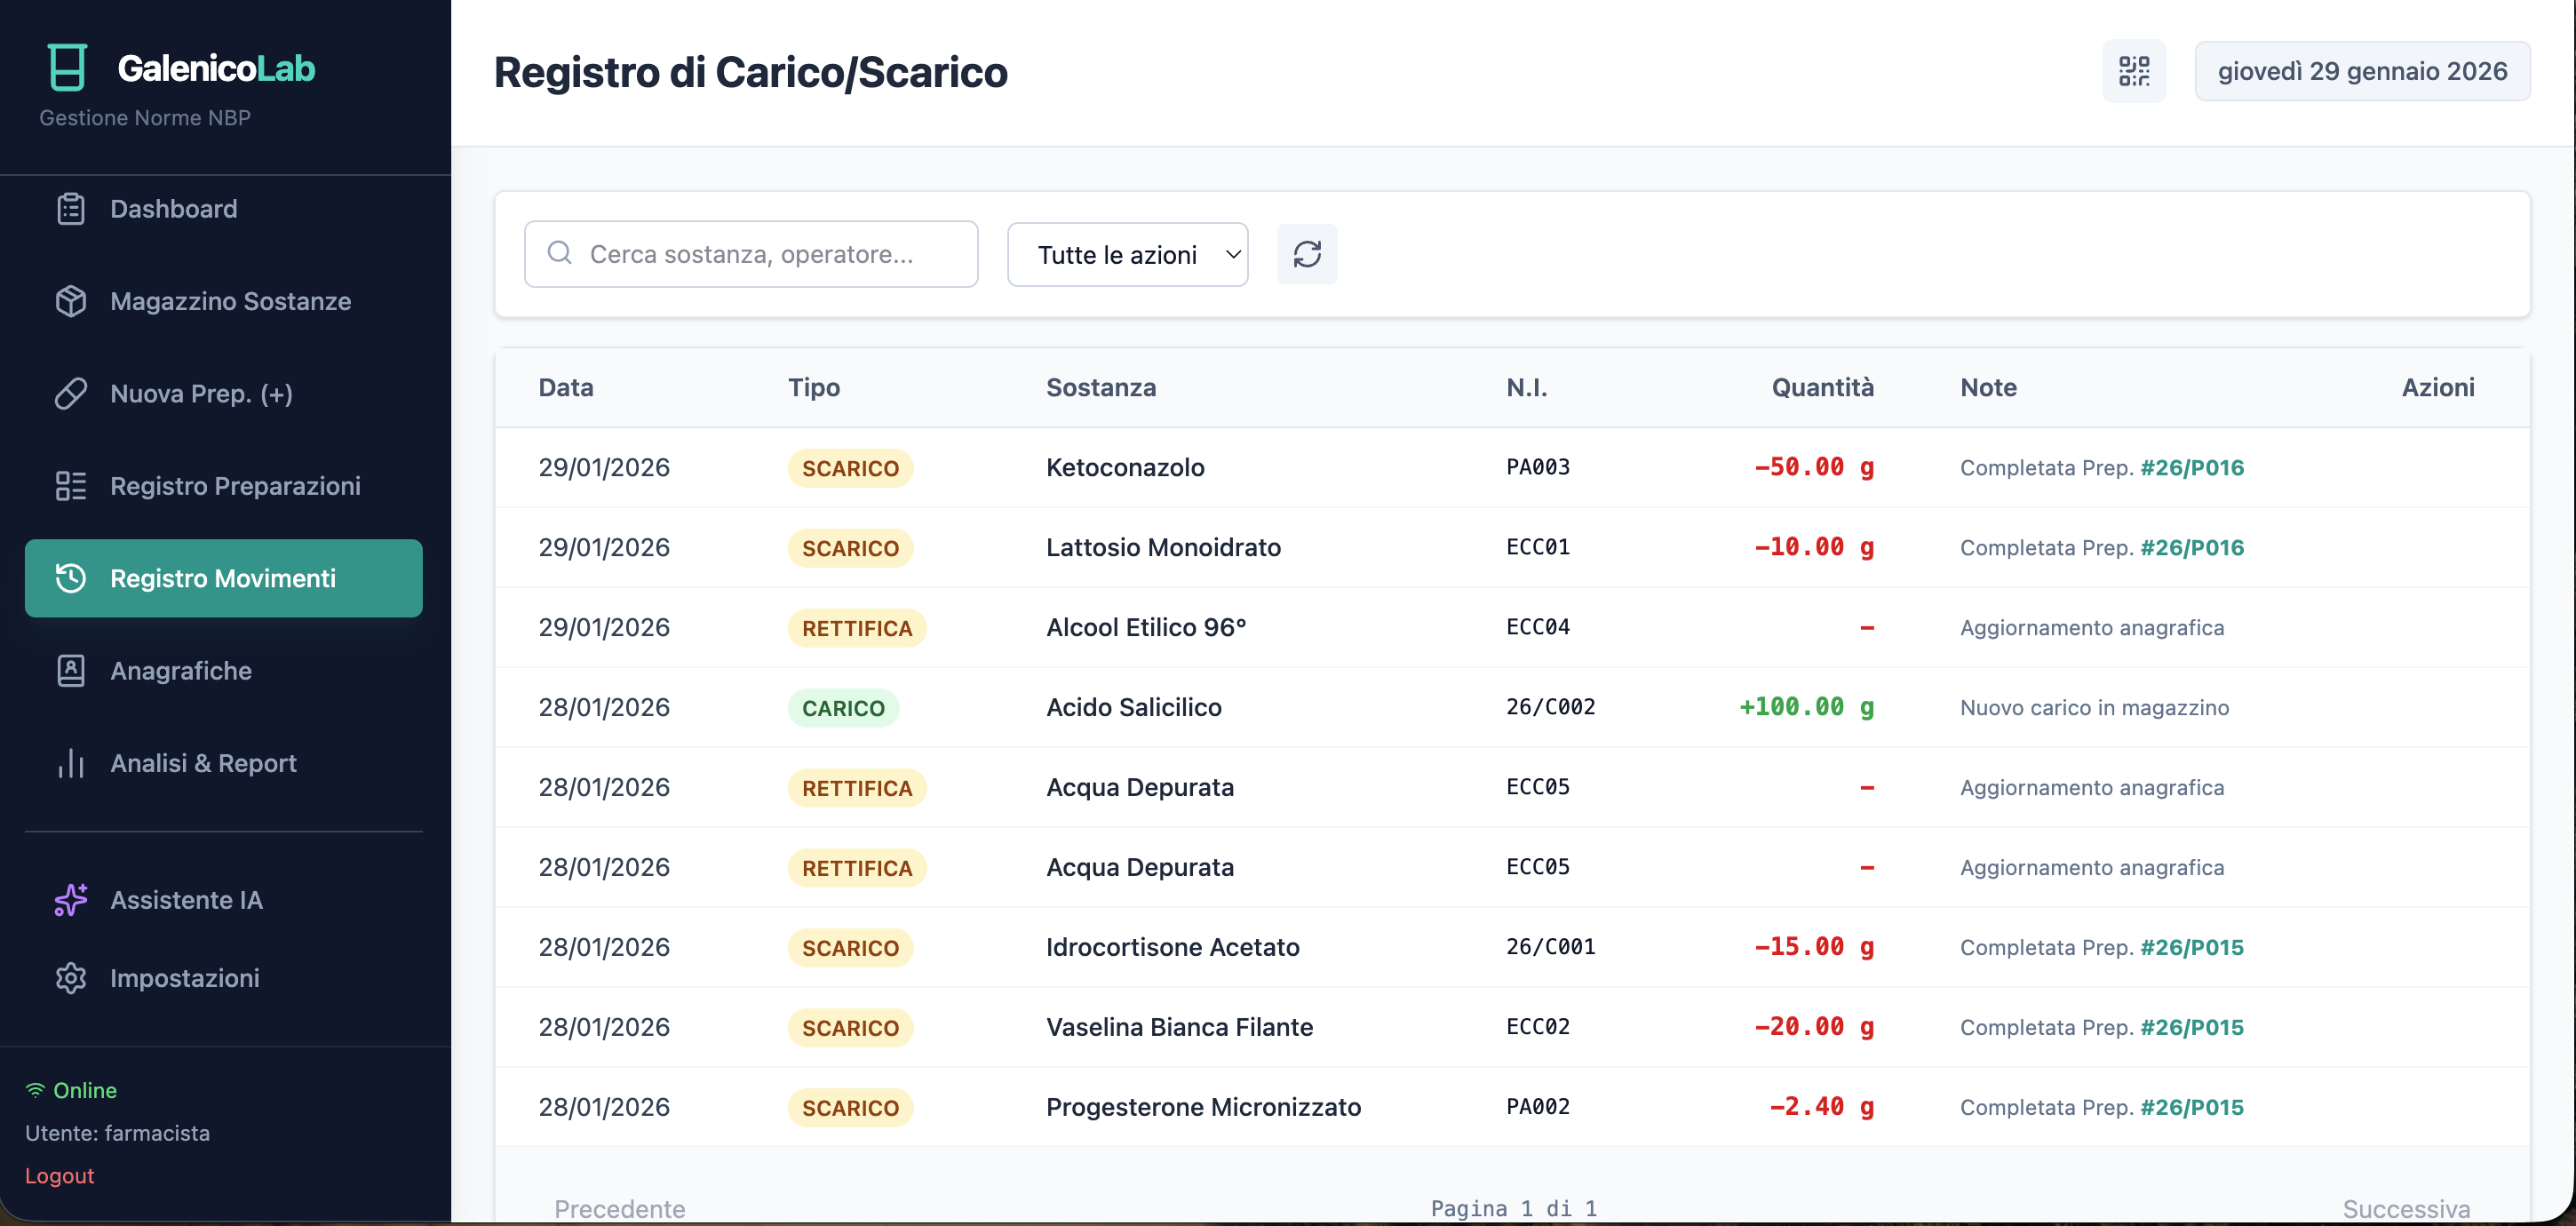Open prep link #26/P016 for Ketoconazolo
2576x1226 pixels.
[x=2191, y=468]
